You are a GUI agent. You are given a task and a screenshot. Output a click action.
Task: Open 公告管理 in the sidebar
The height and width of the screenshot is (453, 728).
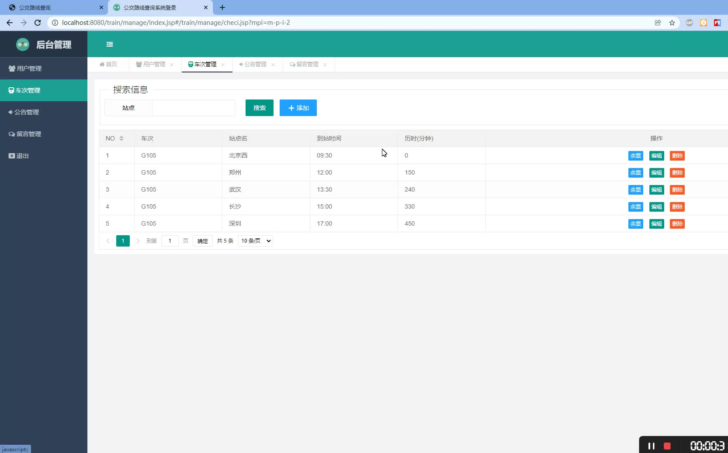(44, 112)
